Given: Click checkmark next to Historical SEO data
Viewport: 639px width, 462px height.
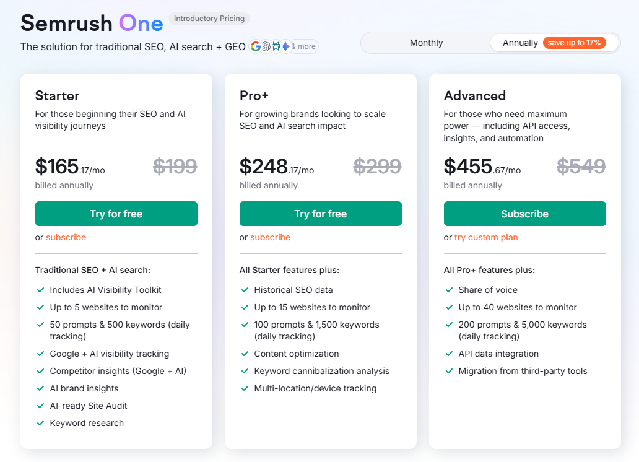Looking at the screenshot, I should [245, 290].
